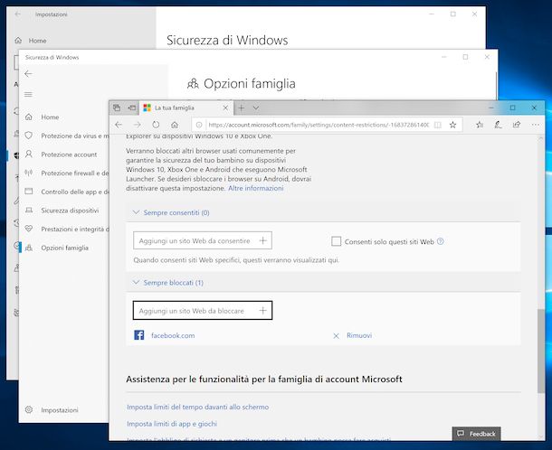
Task: Click the Sicurezza dispositivi laptop icon
Action: point(29,211)
